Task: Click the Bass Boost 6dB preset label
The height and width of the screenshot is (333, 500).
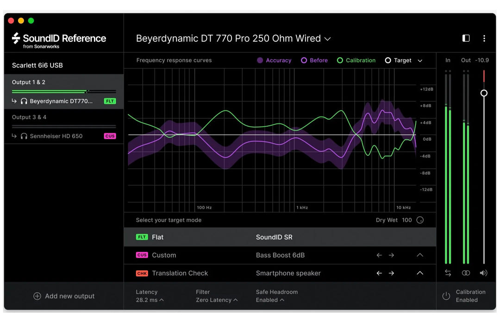Action: [x=280, y=255]
